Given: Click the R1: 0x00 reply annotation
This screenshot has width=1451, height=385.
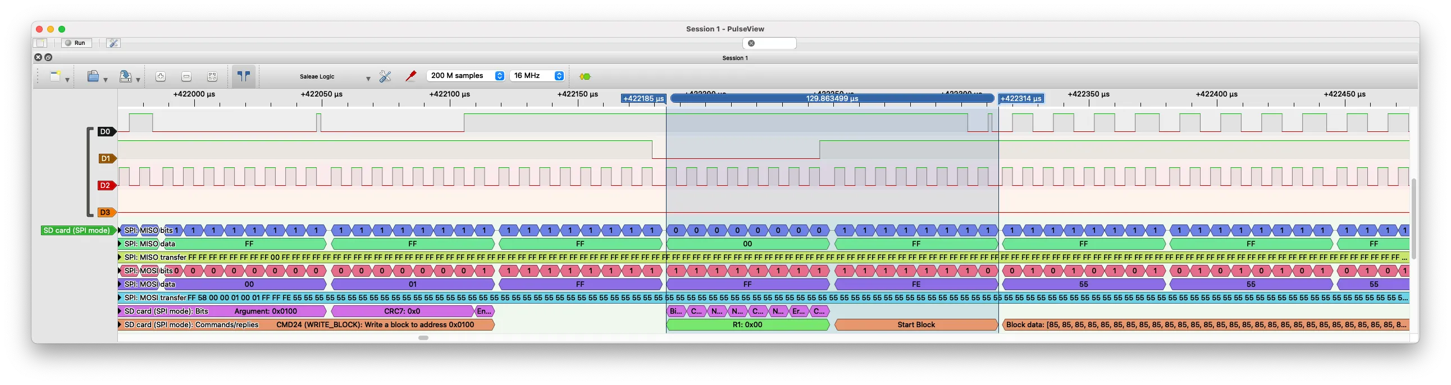Looking at the screenshot, I should pos(747,325).
